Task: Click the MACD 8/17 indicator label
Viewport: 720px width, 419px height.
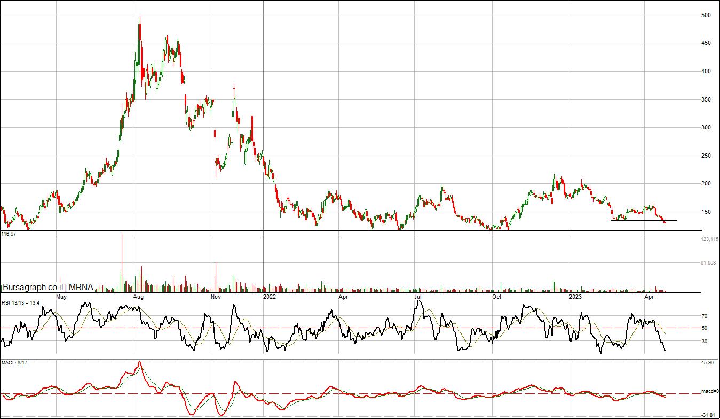Action: pos(14,363)
